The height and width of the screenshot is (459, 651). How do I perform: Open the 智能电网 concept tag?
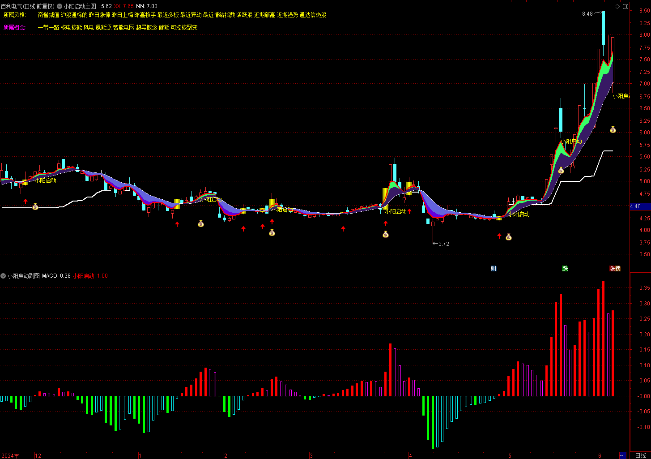pyautogui.click(x=123, y=27)
